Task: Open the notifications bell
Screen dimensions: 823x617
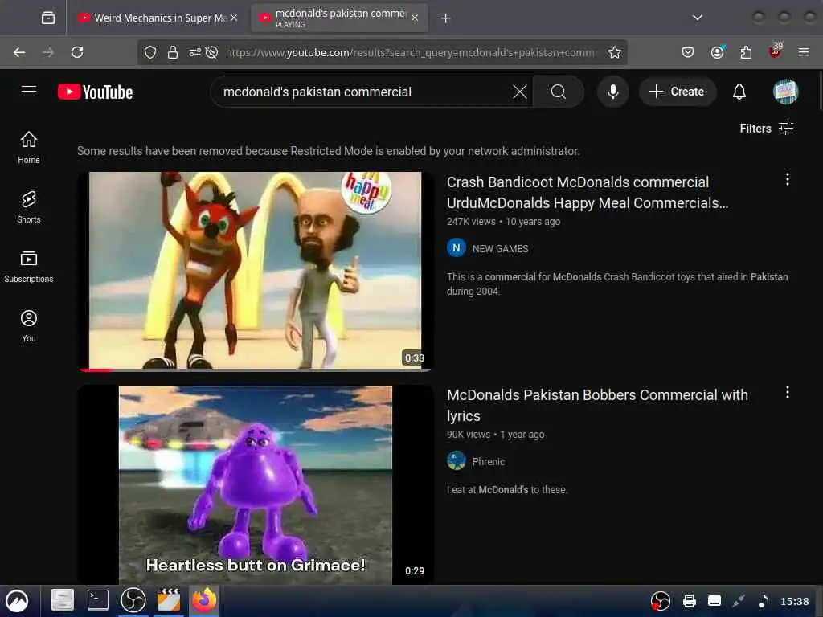Action: coord(739,92)
